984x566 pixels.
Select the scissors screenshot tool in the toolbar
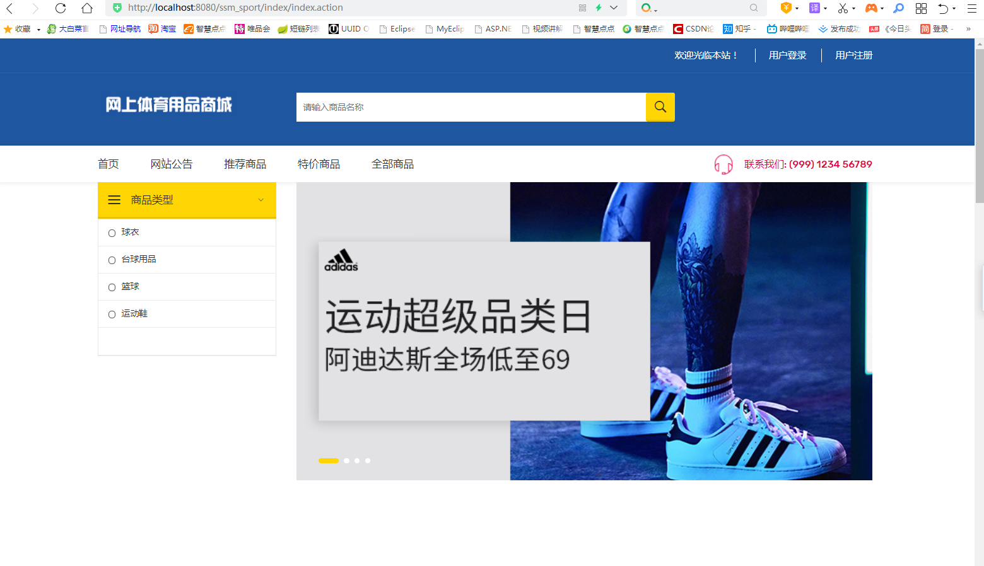pyautogui.click(x=843, y=8)
